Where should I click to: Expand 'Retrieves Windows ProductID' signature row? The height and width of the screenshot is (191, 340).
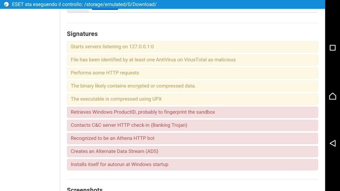(192, 112)
